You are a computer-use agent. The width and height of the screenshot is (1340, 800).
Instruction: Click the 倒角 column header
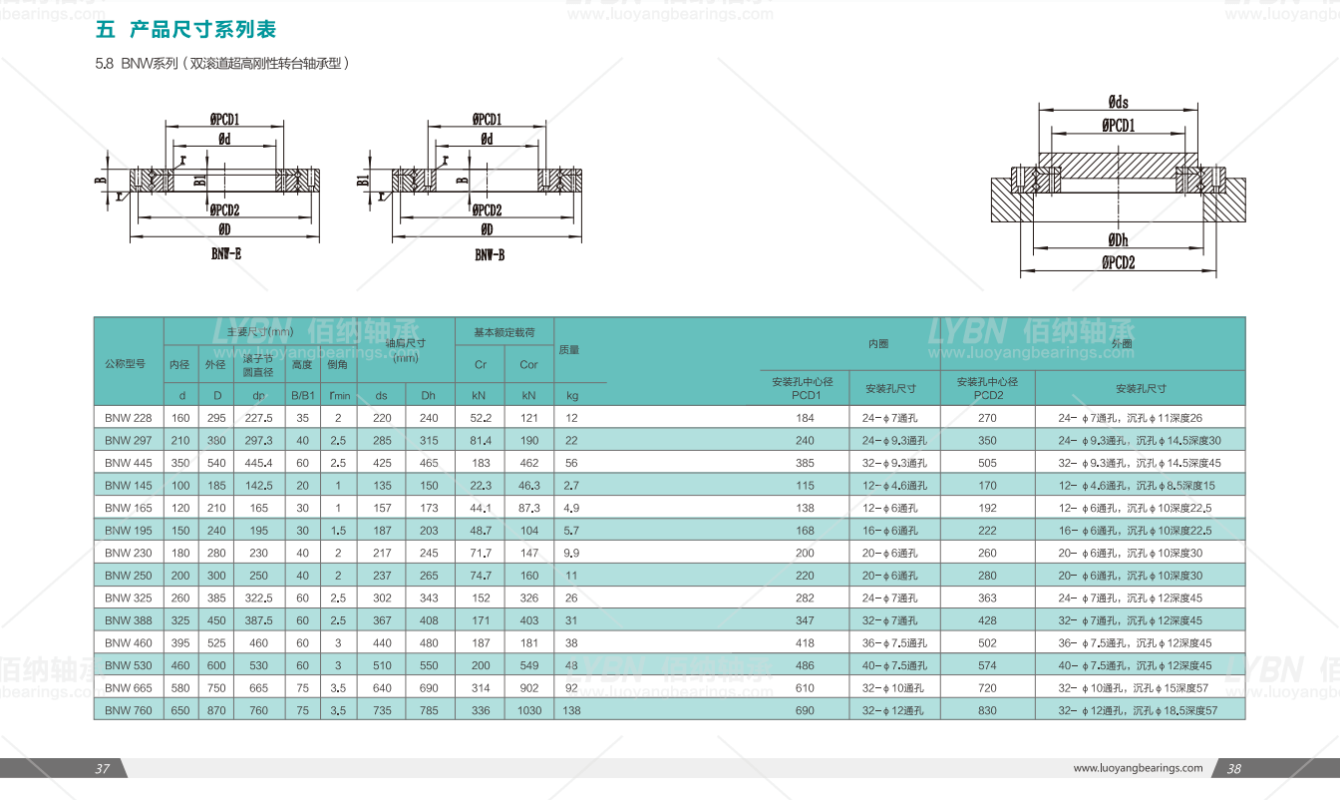pyautogui.click(x=337, y=364)
